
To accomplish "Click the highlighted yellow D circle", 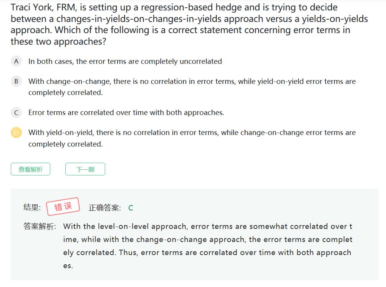I will coord(16,133).
